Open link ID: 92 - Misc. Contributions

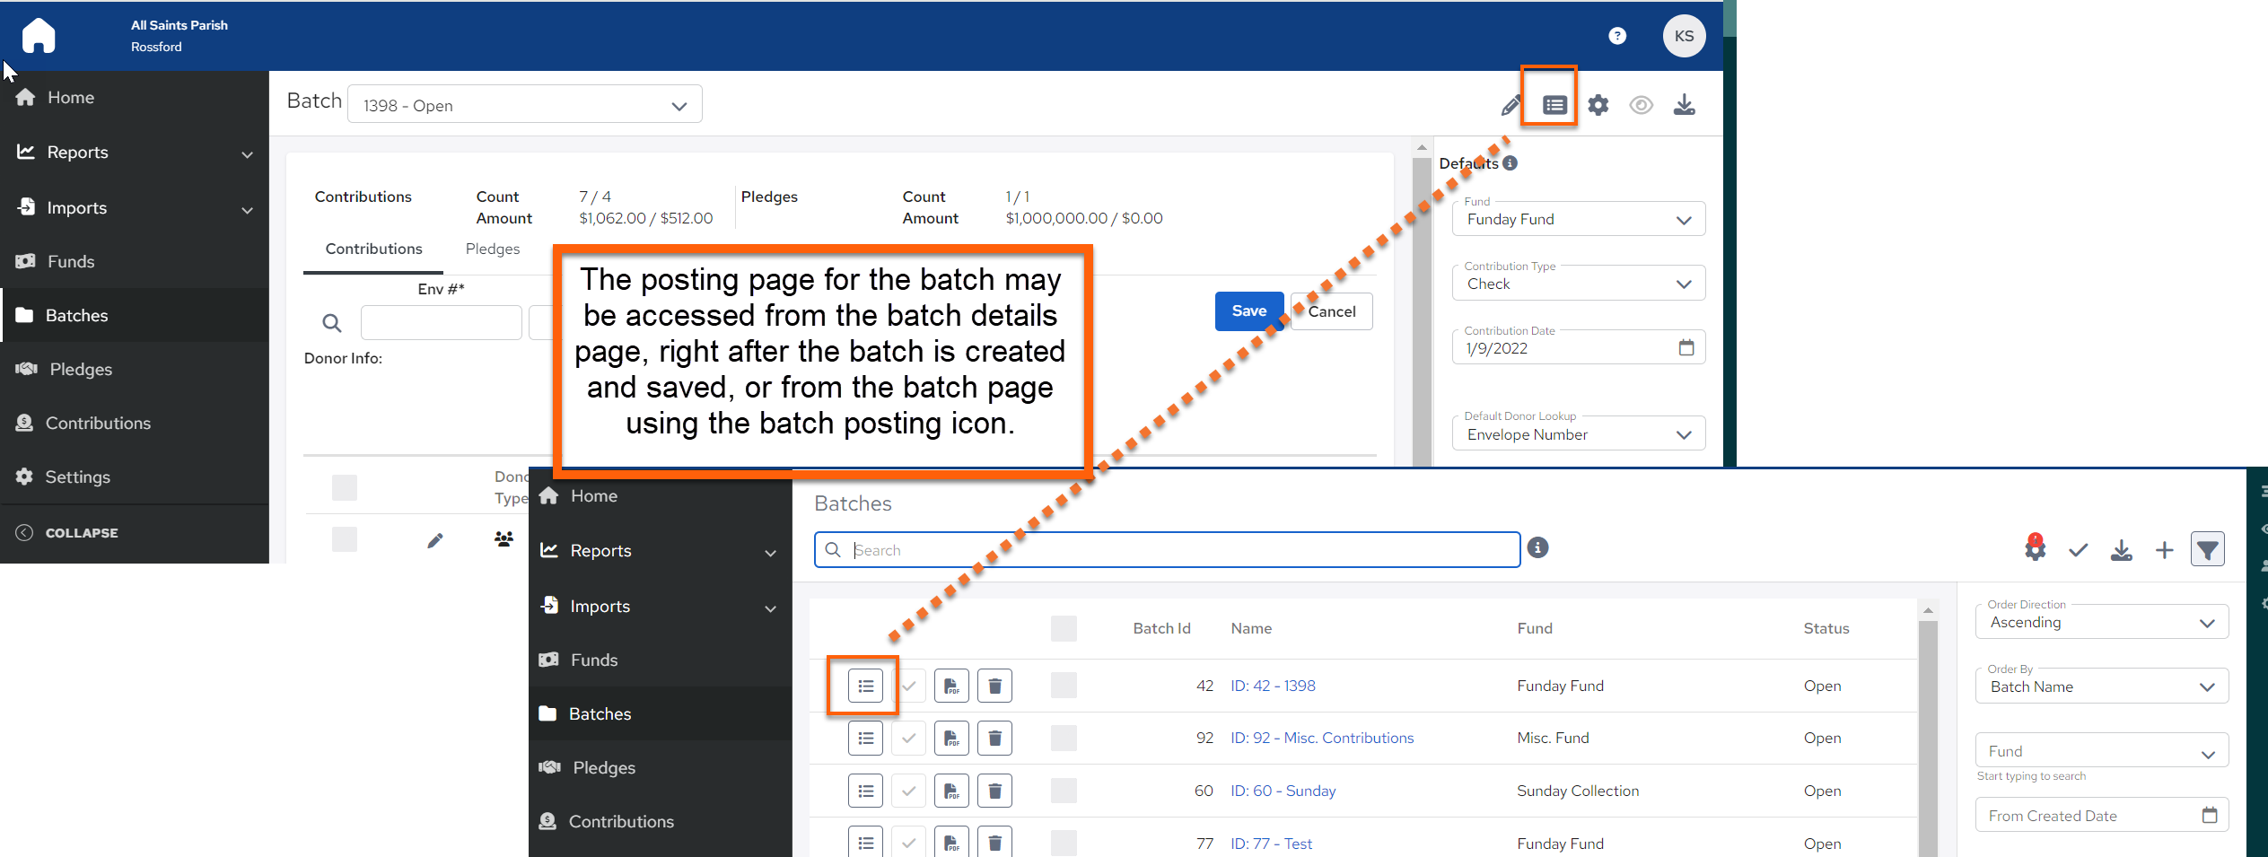[1322, 738]
